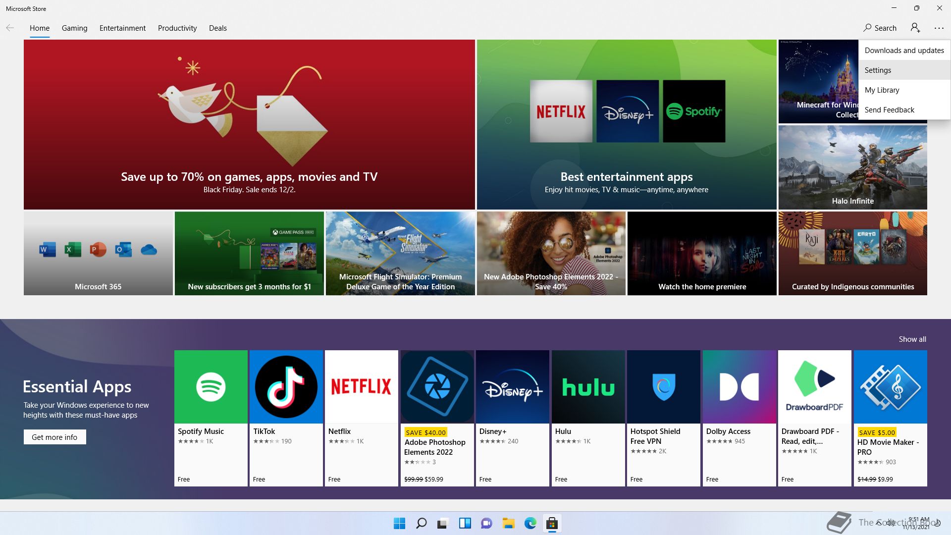Click the Windows Start button on taskbar
Image resolution: width=951 pixels, height=535 pixels.
(399, 523)
